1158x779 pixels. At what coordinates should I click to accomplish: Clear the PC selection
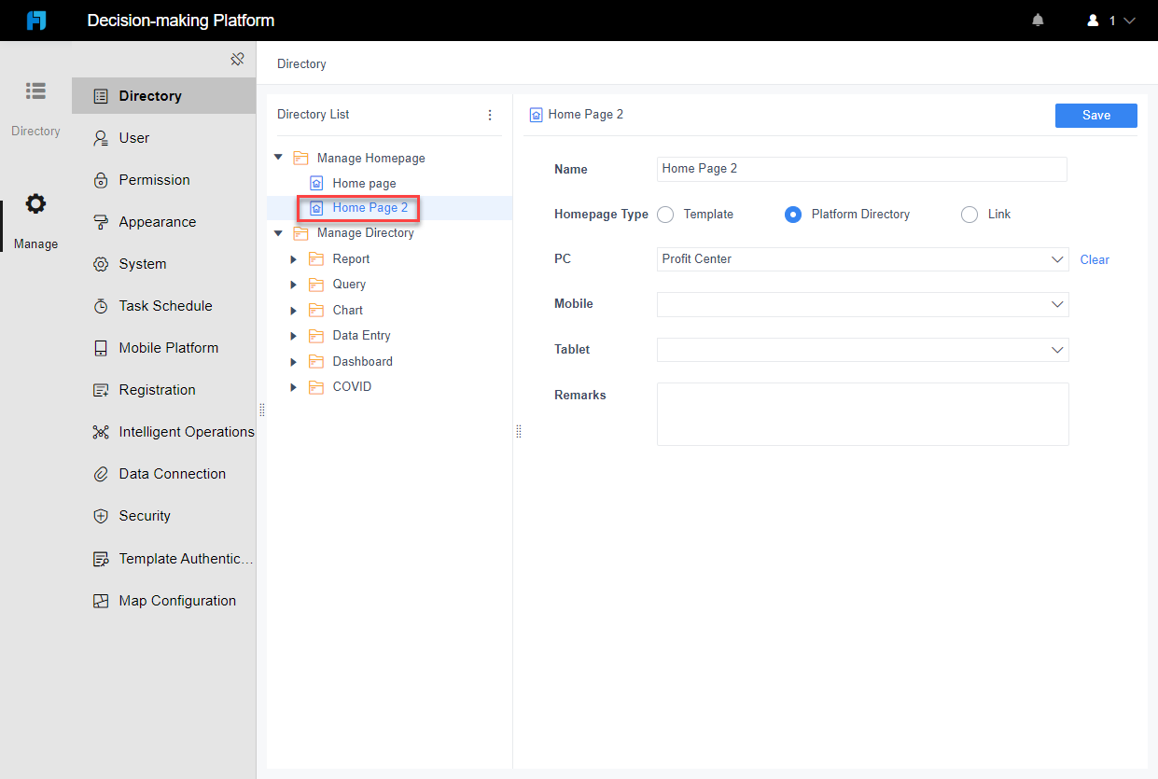pos(1094,259)
